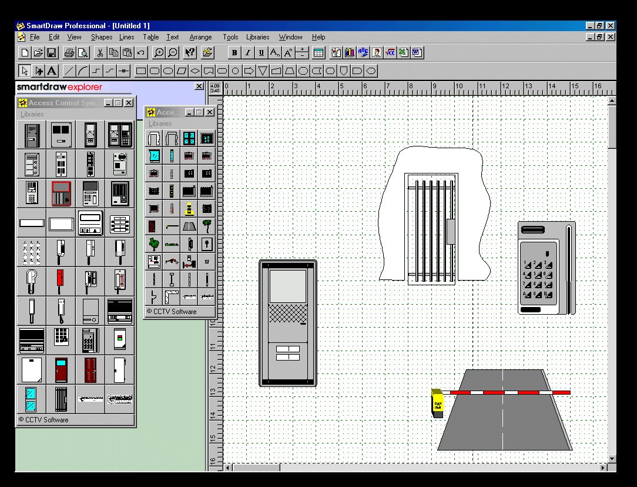Screen dimensions: 637x487
Task: Select the red intercom panel symbol in the palette
Action: (61, 193)
